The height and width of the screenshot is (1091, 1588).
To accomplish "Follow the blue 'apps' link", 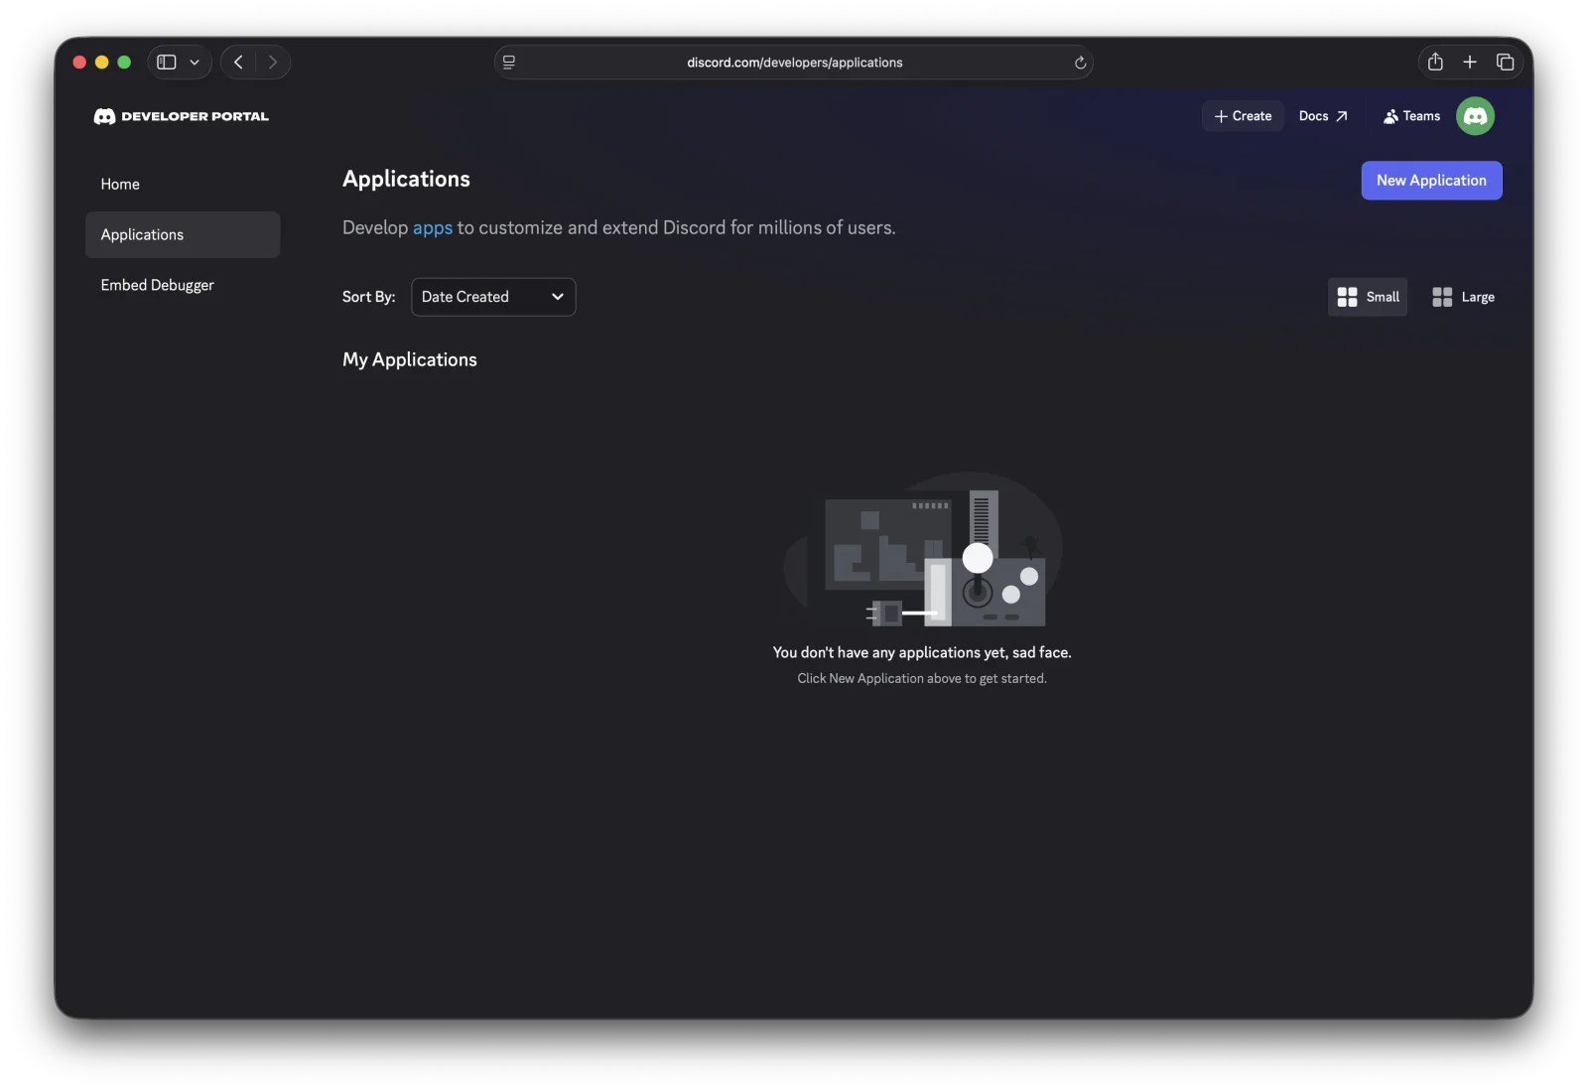I will [433, 227].
